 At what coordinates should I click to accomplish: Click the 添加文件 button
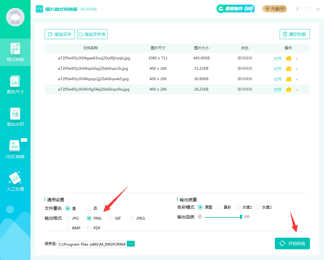pos(60,34)
